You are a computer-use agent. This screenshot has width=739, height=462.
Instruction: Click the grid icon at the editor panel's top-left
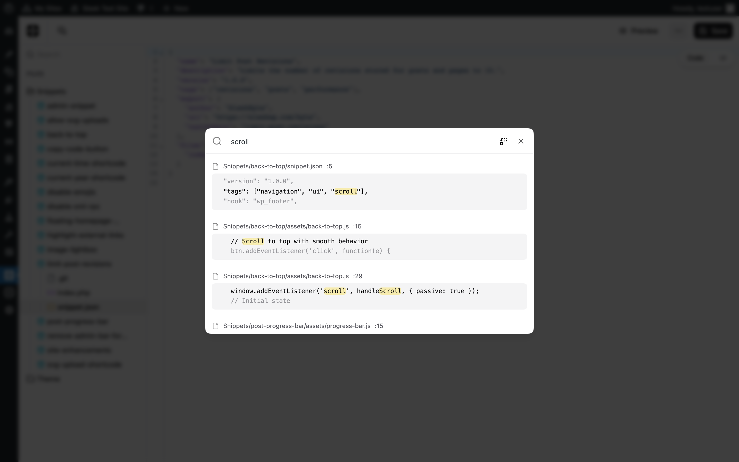32,31
